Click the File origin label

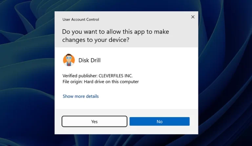73,82
